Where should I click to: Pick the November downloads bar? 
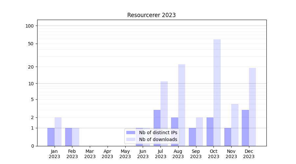tap(235, 125)
